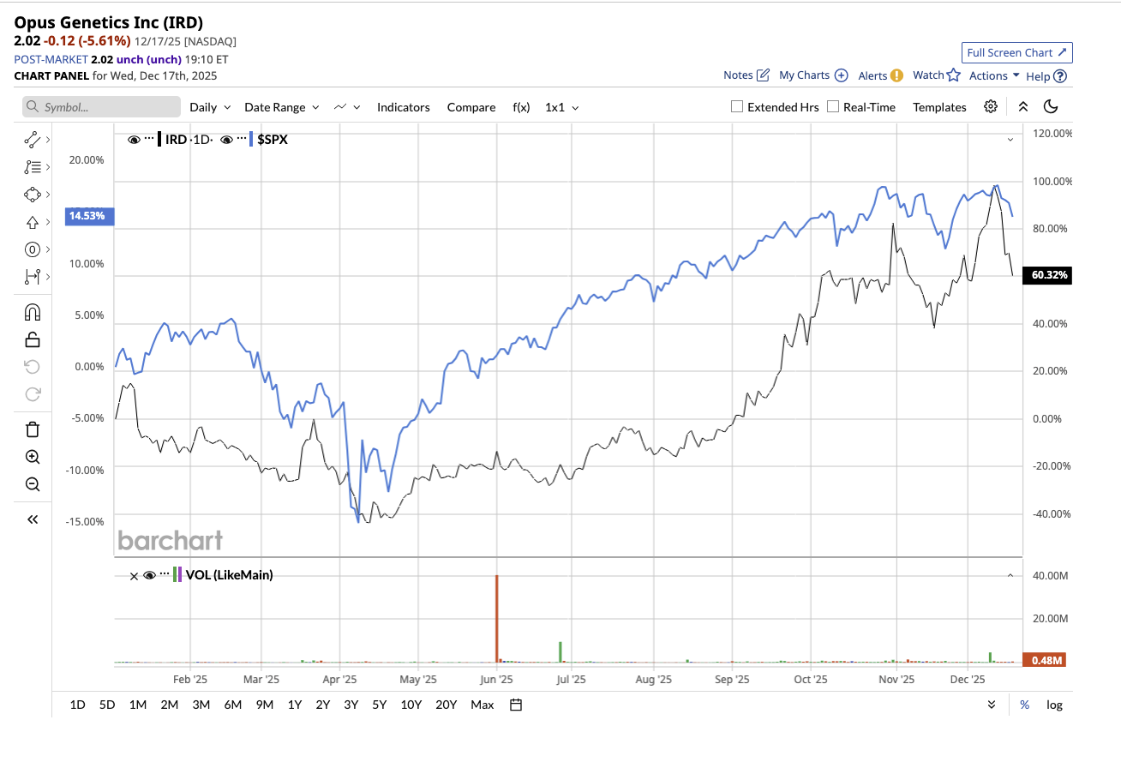
Task: Enable the magnet snap mode
Action: tap(33, 312)
